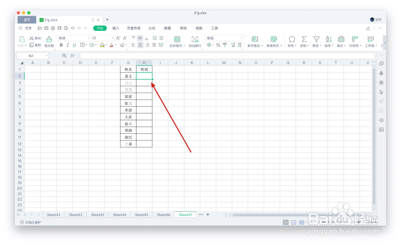Click the 稻壳 account button
401x245 pixels.
click(x=376, y=20)
